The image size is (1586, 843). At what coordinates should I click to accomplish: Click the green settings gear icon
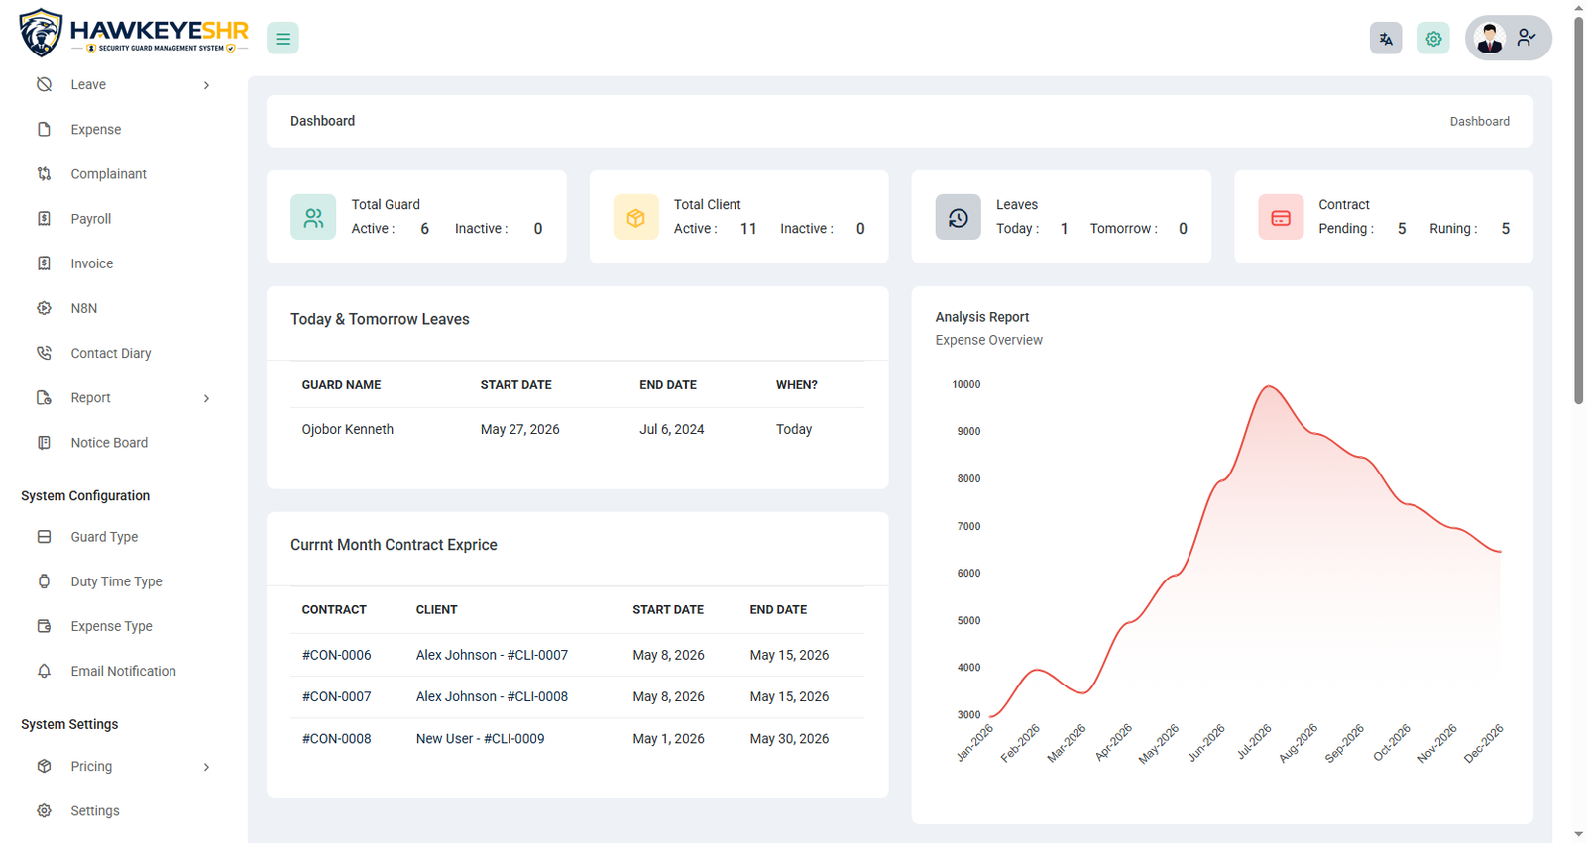coord(1433,39)
